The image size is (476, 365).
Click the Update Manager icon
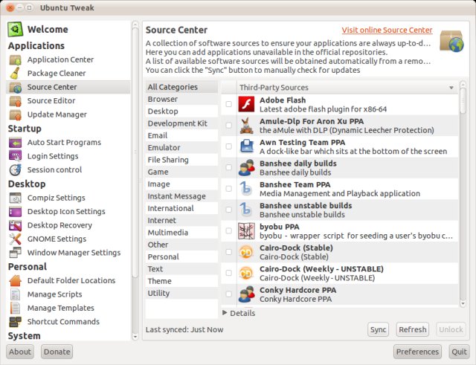pyautogui.click(x=15, y=114)
